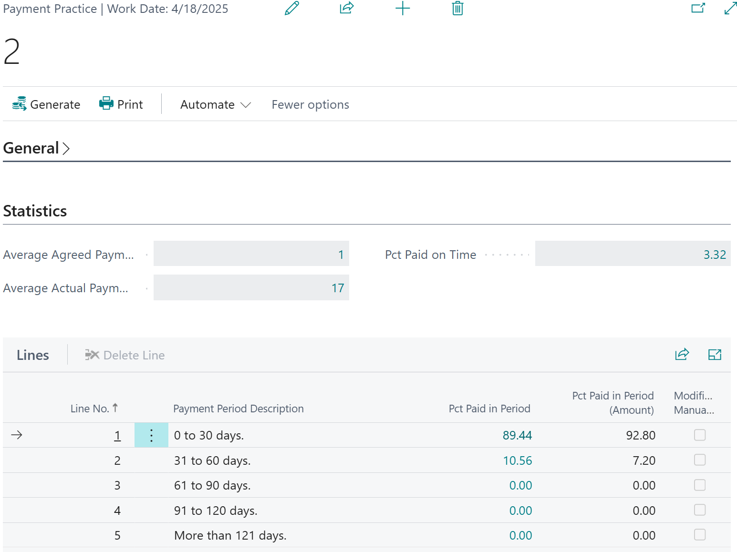The height and width of the screenshot is (552, 737).
Task: Select the 'More than 121 days.' description cell
Action: (x=230, y=535)
